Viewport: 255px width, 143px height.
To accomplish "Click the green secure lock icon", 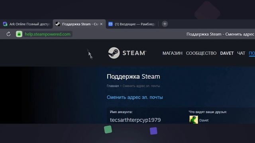I will tap(19, 34).
